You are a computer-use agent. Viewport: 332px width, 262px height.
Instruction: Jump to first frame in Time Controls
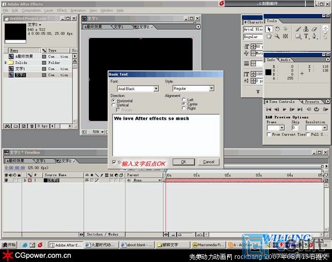pos(269,109)
